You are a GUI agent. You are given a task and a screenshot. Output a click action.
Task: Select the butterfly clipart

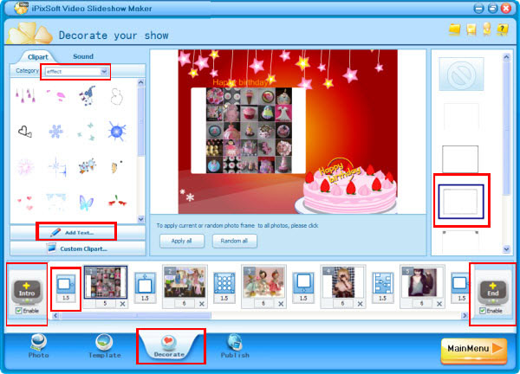pos(87,202)
